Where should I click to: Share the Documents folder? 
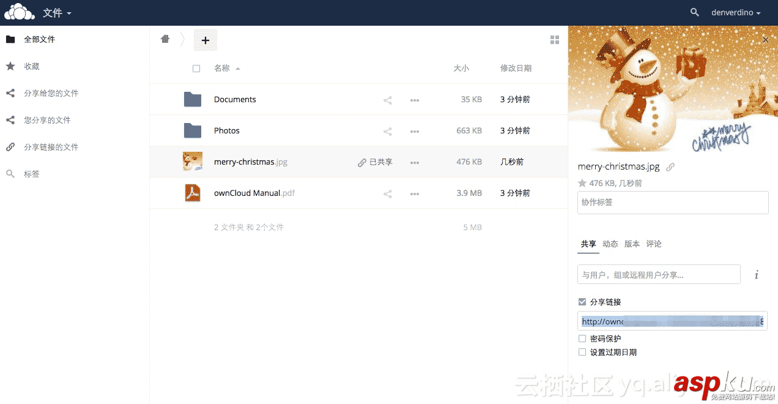point(387,100)
